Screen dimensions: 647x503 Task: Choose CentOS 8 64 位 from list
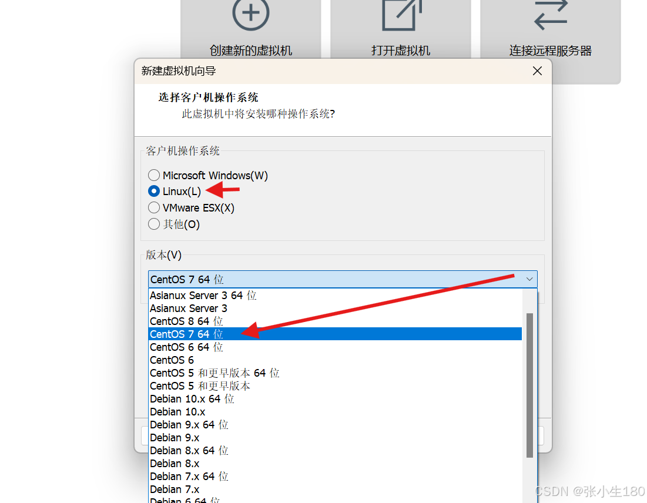coord(335,321)
